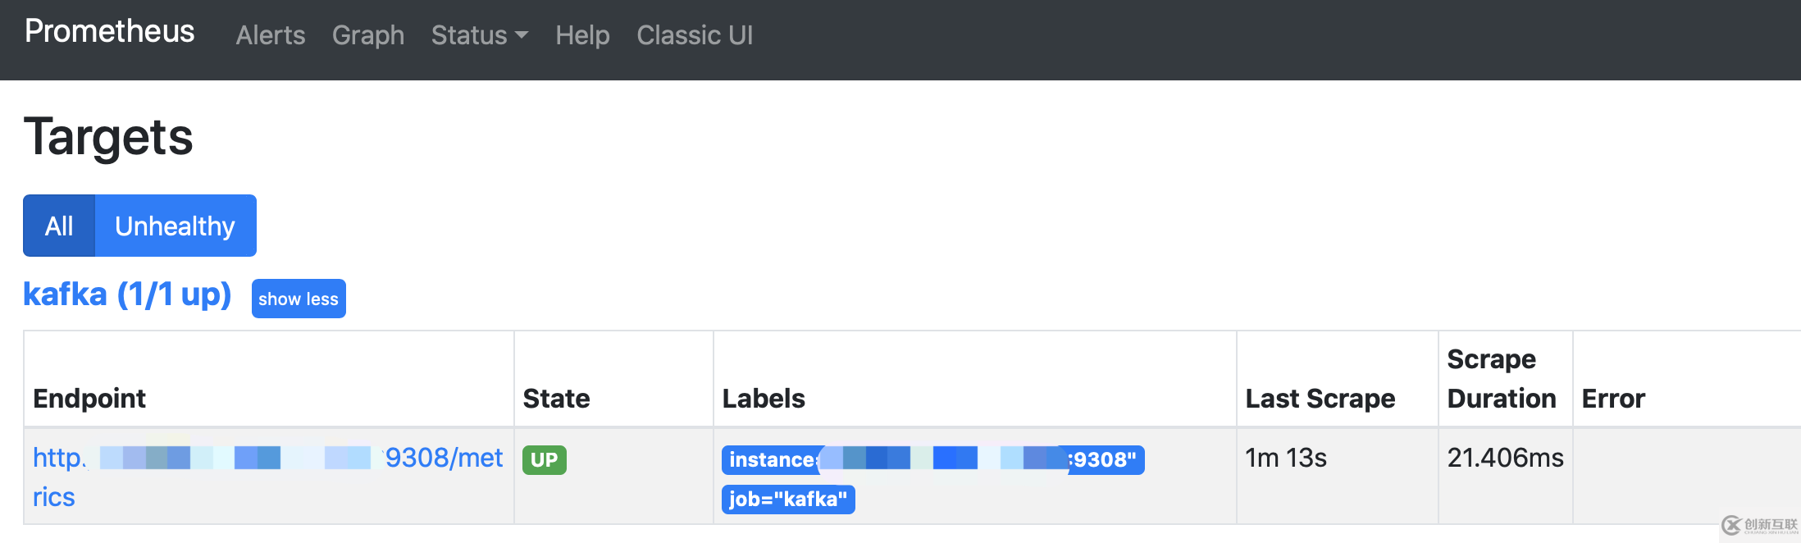Click the Last Scrape column header
Image resolution: width=1801 pixels, height=543 pixels.
pos(1320,399)
